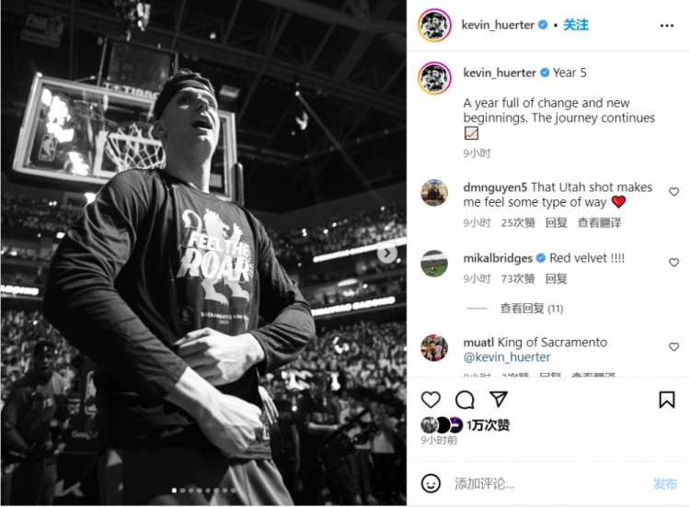Share post via paper plane icon
The width and height of the screenshot is (690, 507).
click(498, 400)
